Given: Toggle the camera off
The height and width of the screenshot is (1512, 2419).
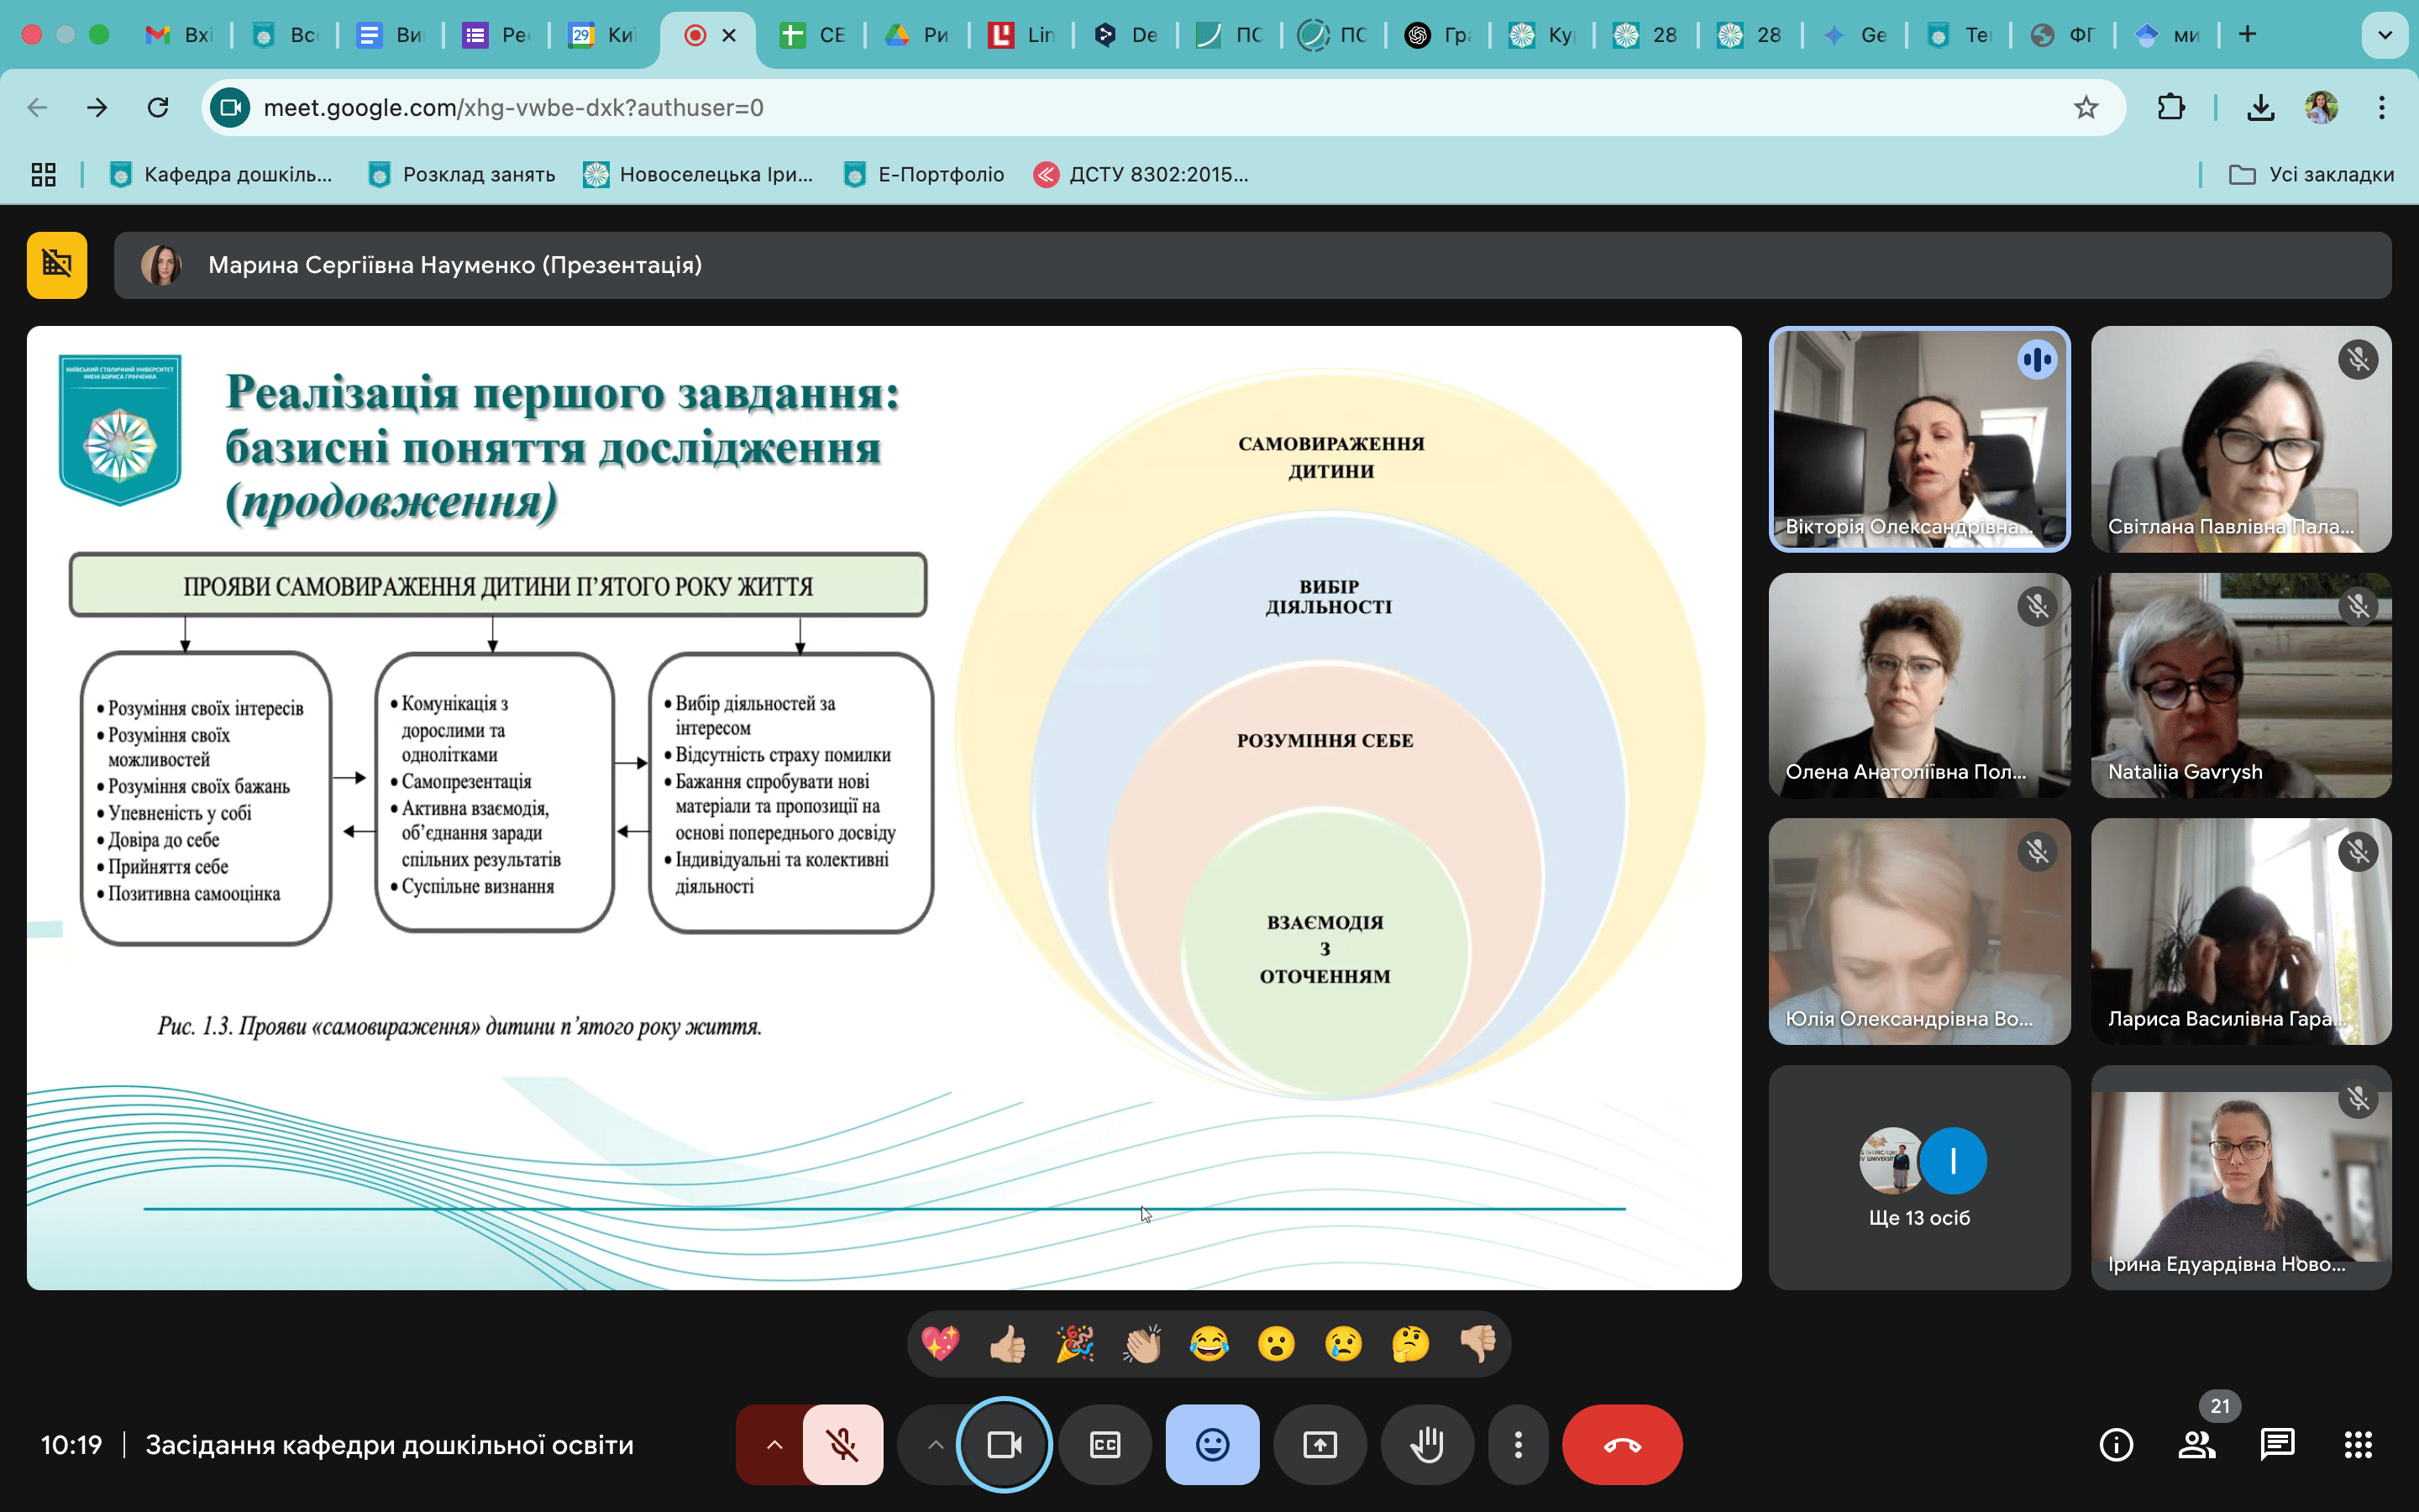Looking at the screenshot, I should (1004, 1444).
